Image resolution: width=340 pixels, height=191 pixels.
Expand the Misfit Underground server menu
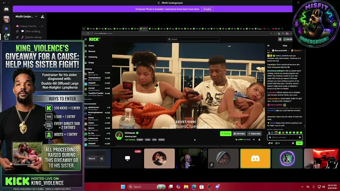point(26,16)
